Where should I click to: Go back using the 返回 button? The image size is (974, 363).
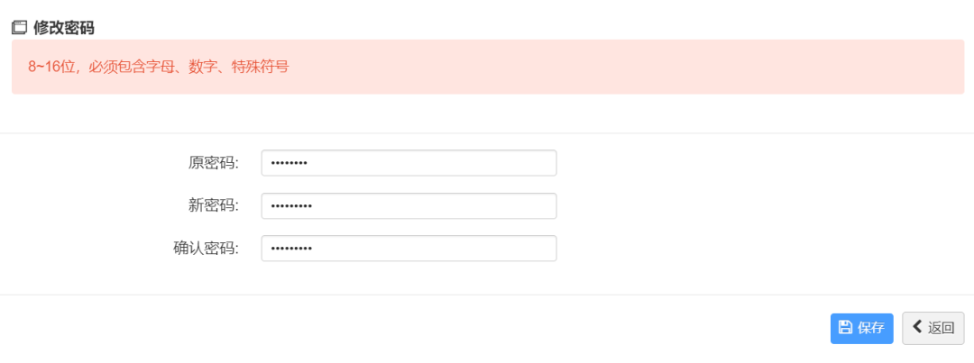[933, 328]
